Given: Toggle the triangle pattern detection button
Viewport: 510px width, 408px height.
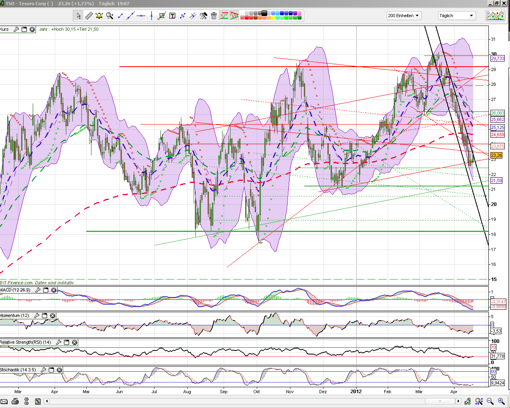Looking at the screenshot, I should (x=234, y=16).
